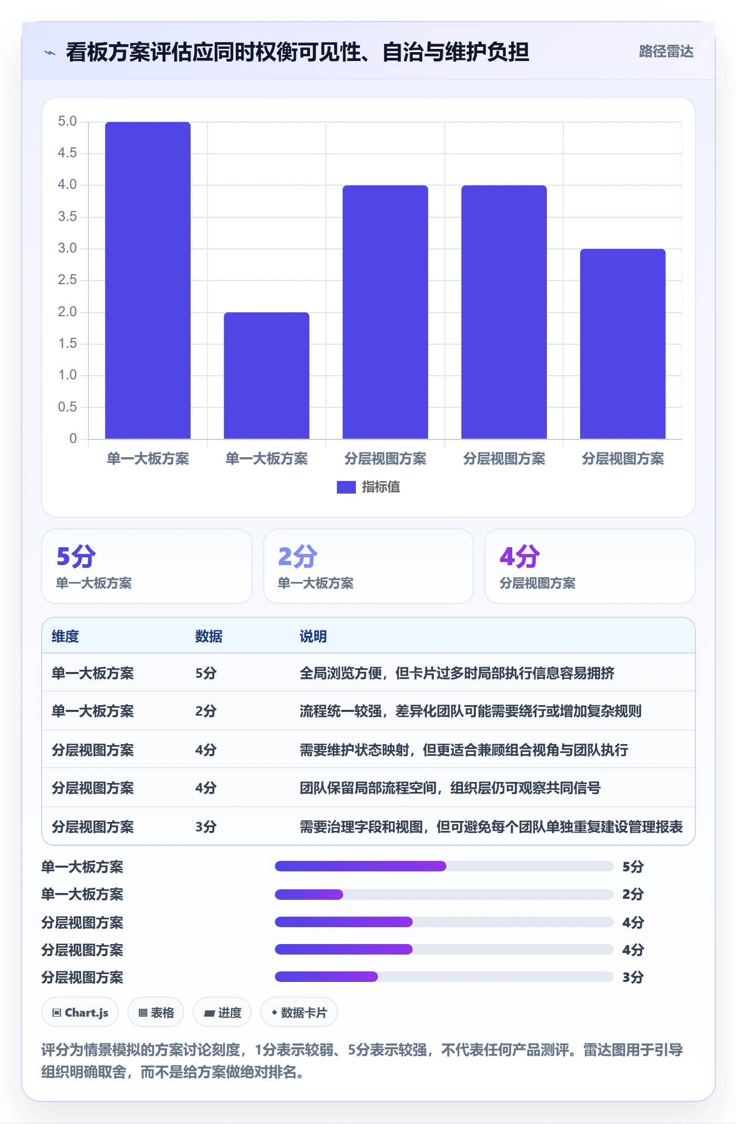The image size is (737, 1124).
Task: Click the 4.5 label on the y-axis
Action: (x=67, y=153)
